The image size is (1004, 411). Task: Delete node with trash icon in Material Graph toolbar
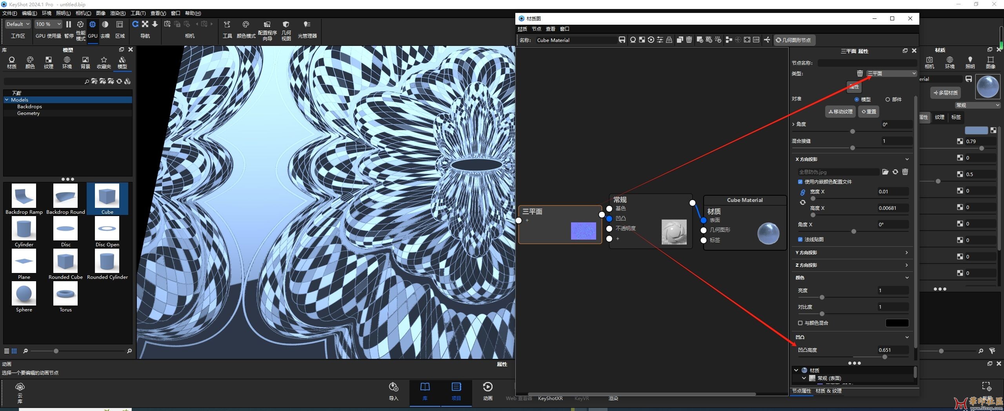(x=689, y=40)
